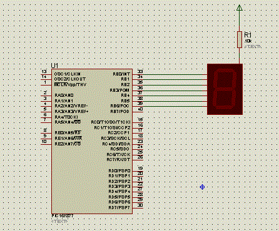The image size is (279, 231).
Task: Click pin 30 RD7/PSP7
Action: pos(138,208)
